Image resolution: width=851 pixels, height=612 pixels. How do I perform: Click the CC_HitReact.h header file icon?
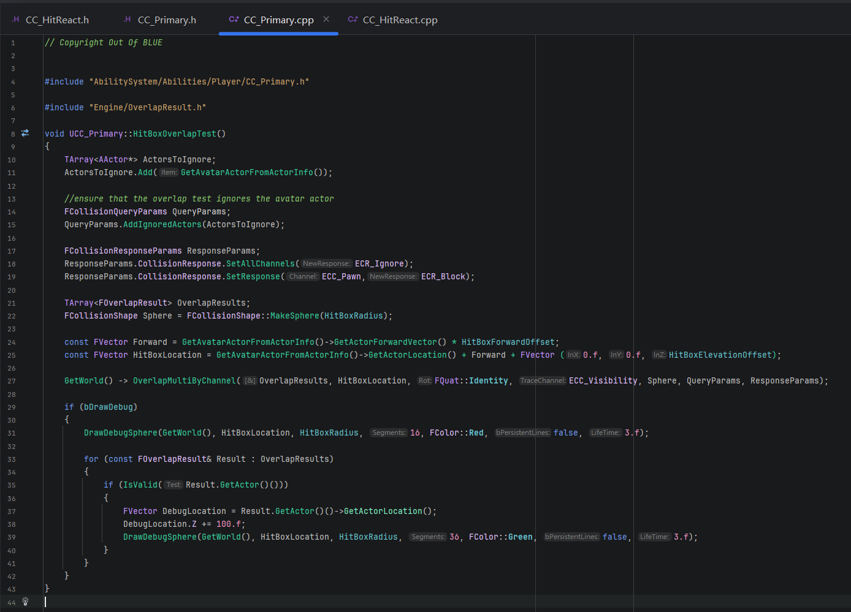15,20
